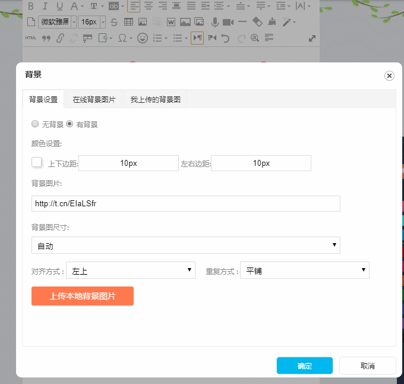
Task: Click the HTML source icon
Action: [x=31, y=38]
